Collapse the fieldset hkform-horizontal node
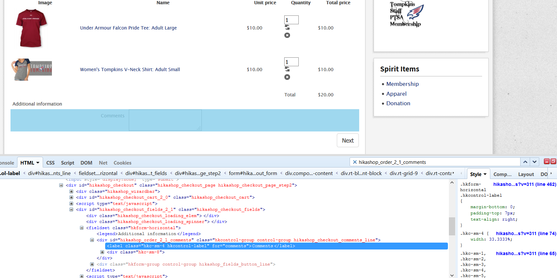The width and height of the screenshot is (557, 278). point(81,228)
